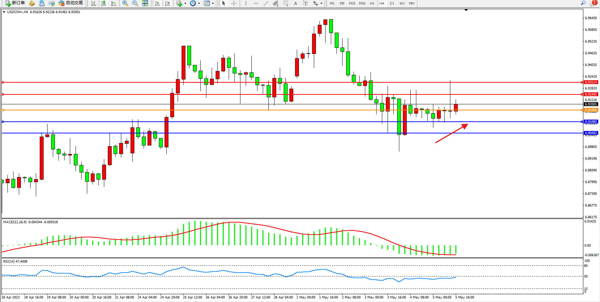
Task: Zoom in on the chart
Action: 125,3
